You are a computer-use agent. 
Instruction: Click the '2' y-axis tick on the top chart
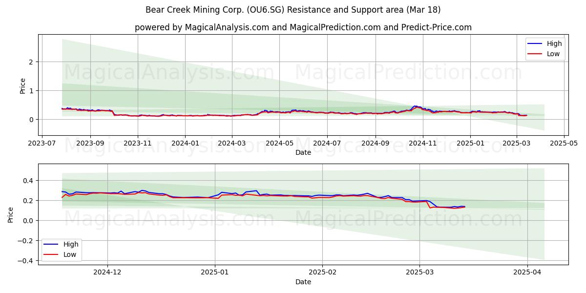pos(31,62)
